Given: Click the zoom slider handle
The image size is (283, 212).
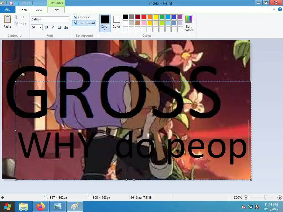Looking at the screenshot, I should point(266,197).
